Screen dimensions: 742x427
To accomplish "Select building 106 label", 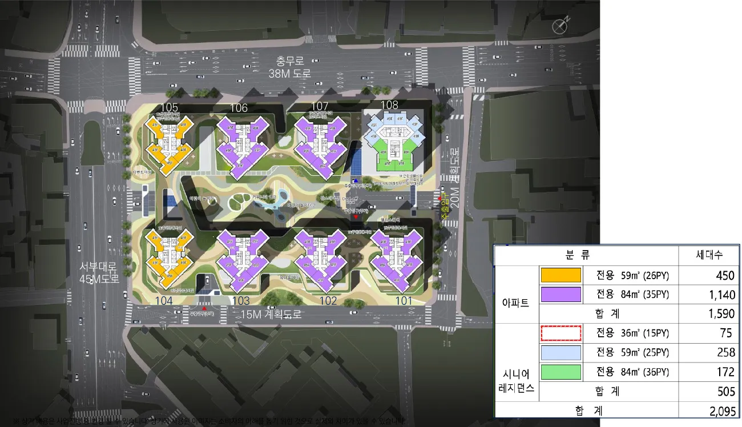I will [239, 108].
